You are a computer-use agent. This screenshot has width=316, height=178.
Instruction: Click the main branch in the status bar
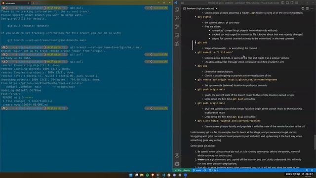tap(197, 170)
